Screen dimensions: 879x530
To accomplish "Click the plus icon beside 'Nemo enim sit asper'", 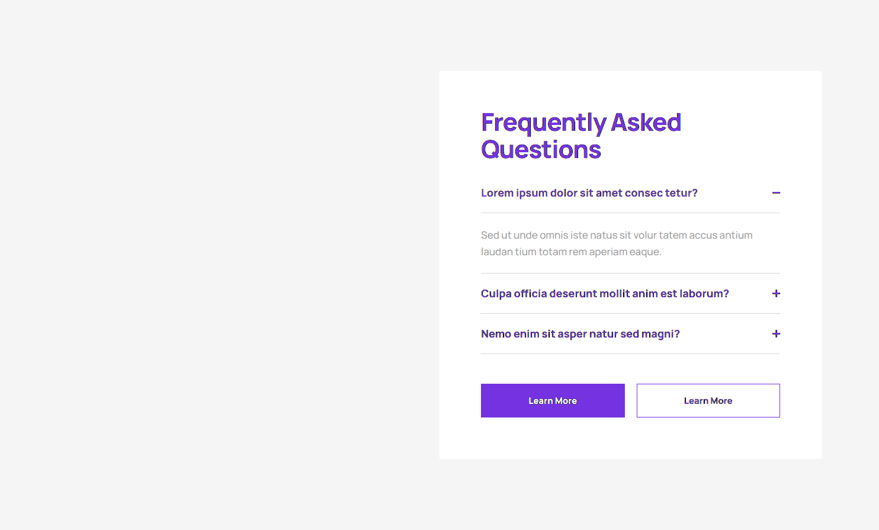I will [x=776, y=333].
